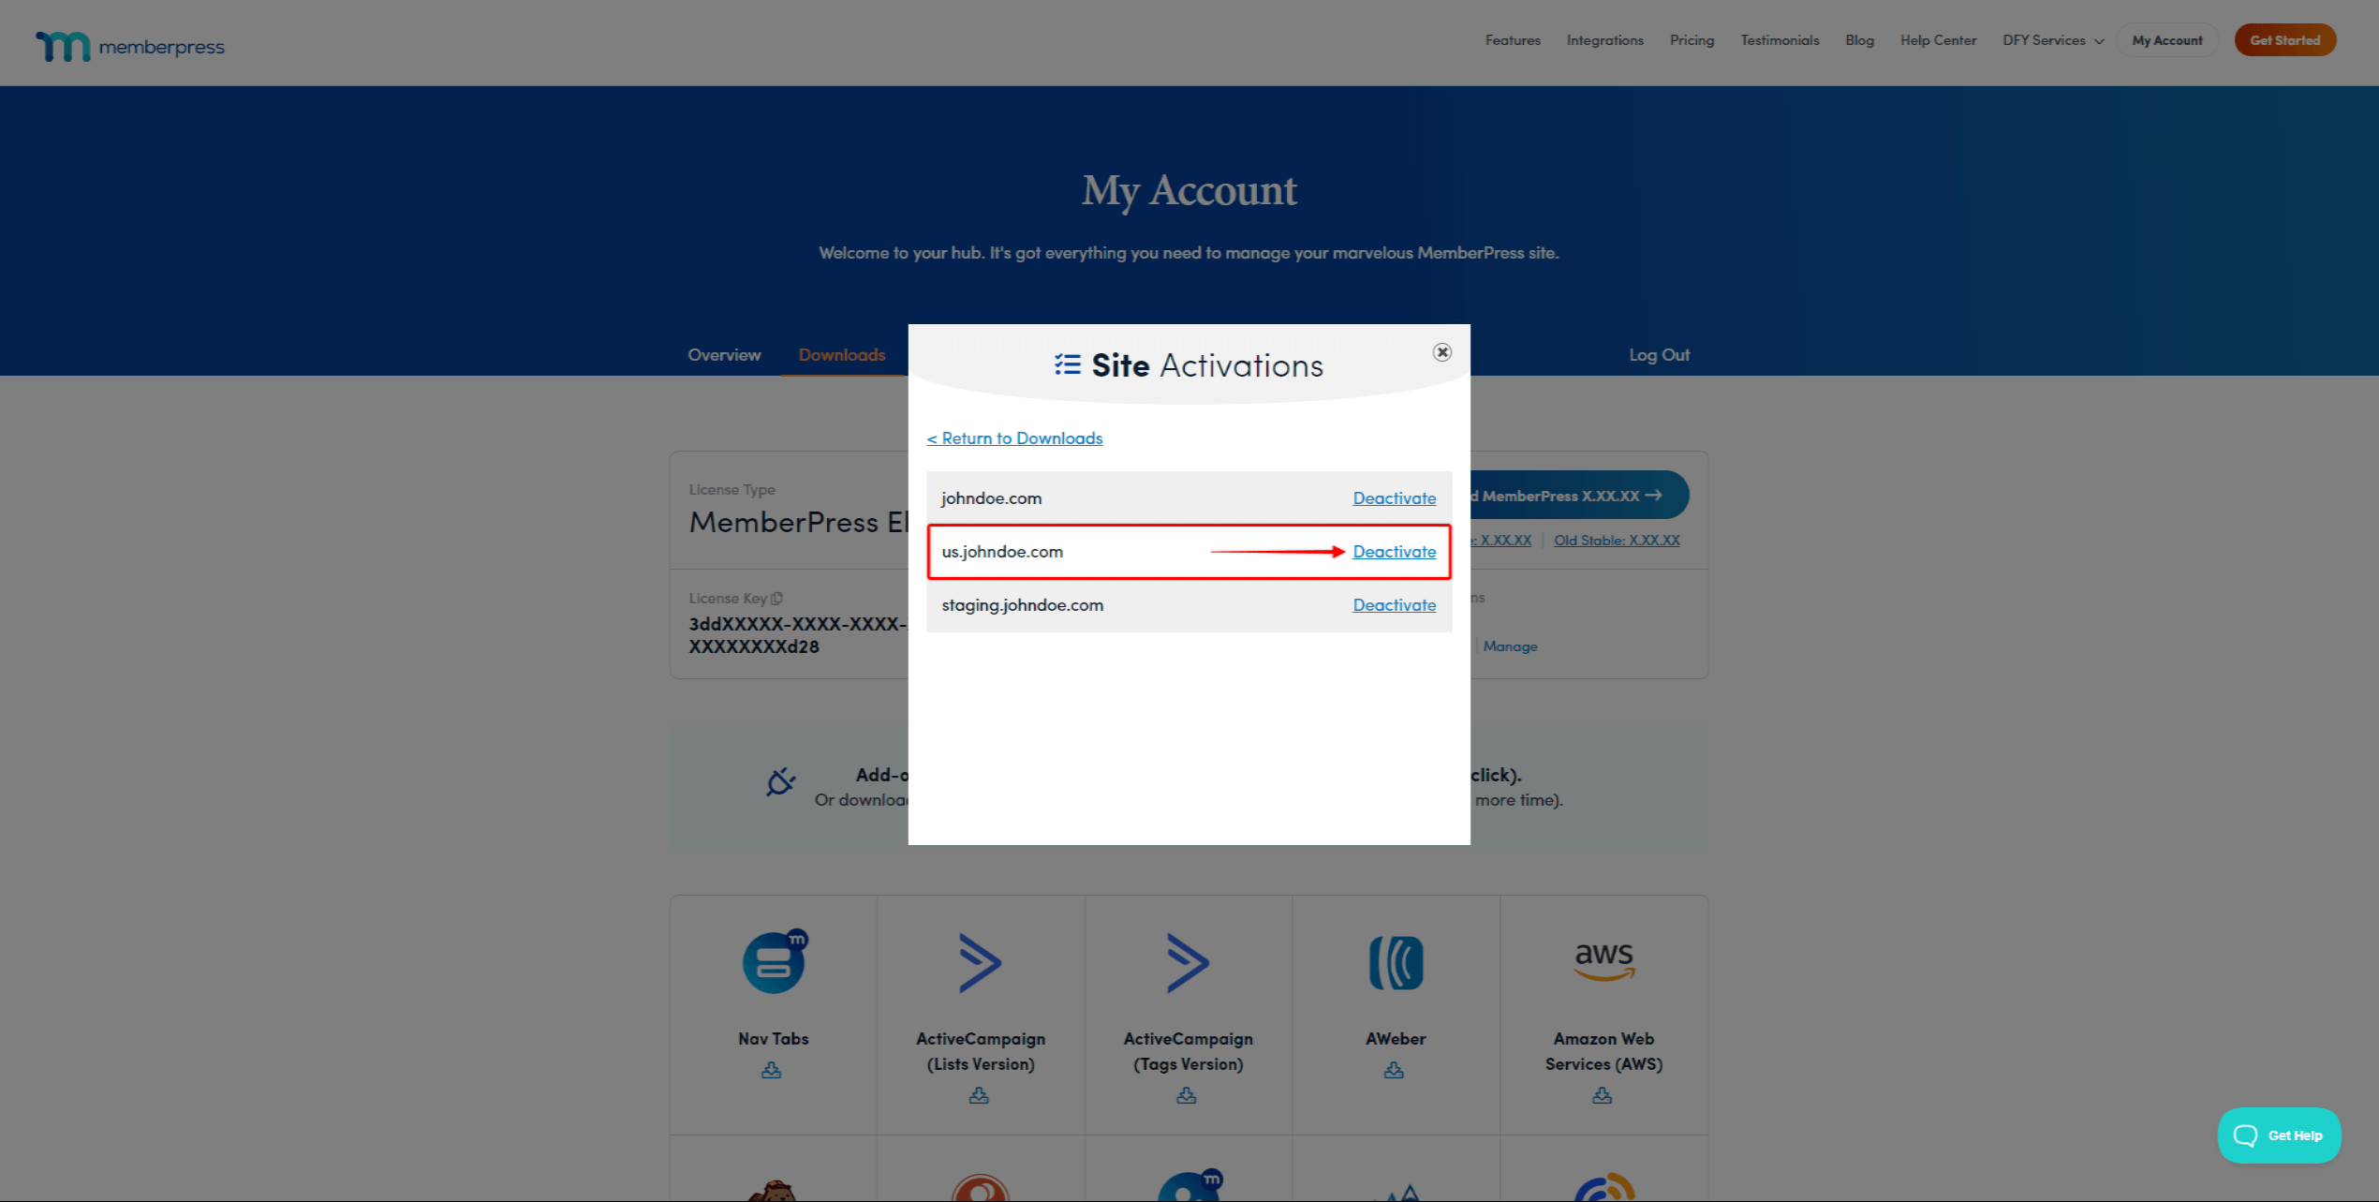This screenshot has height=1202, width=2379.
Task: Deactivate staging.johndoe.com site
Action: point(1394,605)
